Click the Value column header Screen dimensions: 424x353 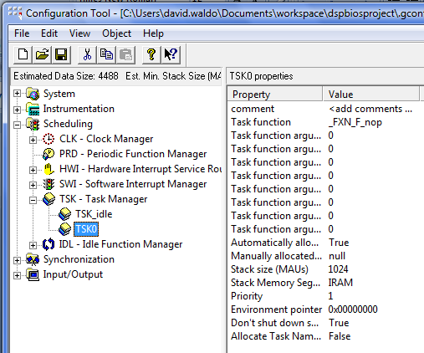[x=371, y=95]
